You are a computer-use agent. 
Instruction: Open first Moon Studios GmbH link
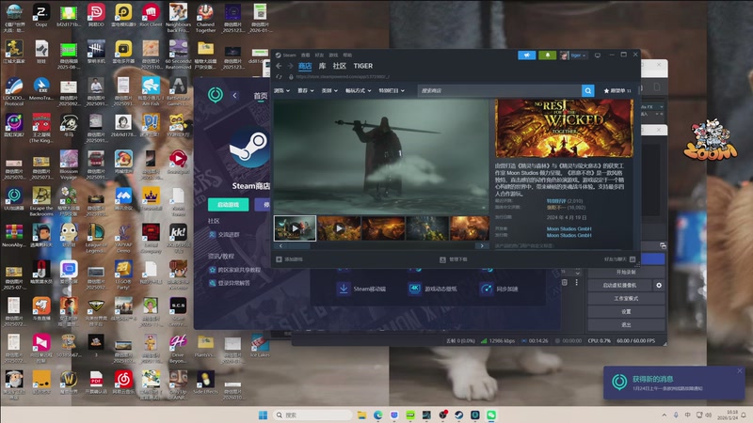(x=569, y=228)
